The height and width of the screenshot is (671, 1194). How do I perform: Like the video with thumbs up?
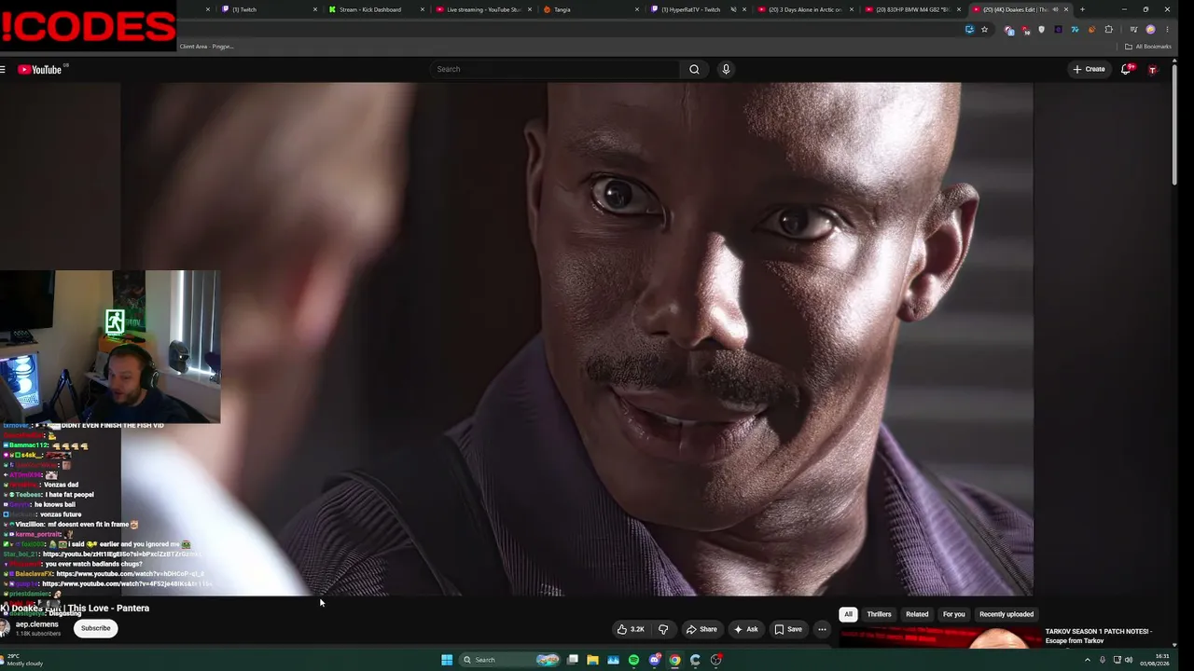tap(631, 629)
